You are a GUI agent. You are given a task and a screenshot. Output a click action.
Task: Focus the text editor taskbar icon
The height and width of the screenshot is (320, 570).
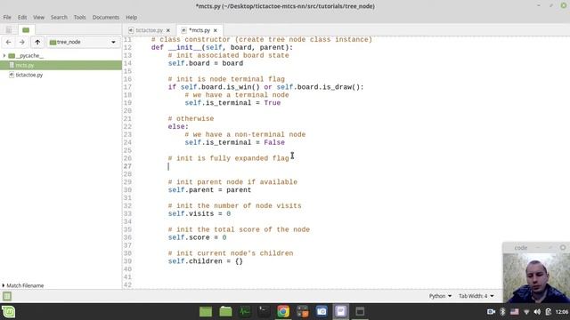click(340, 312)
